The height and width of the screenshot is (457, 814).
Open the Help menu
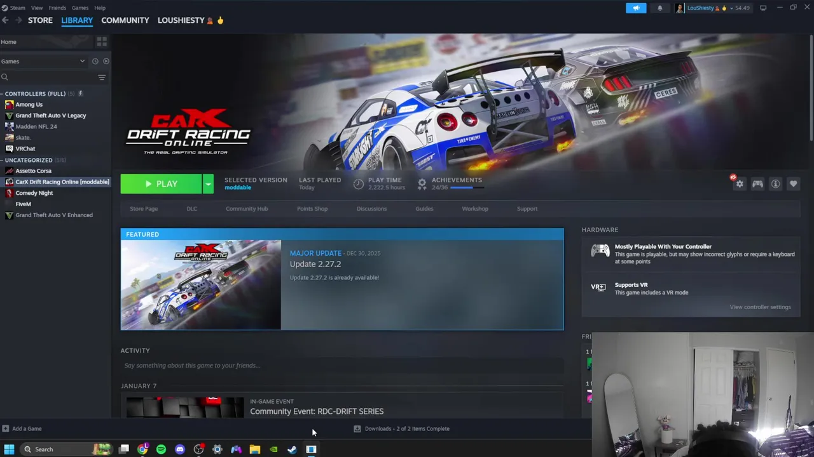100,8
